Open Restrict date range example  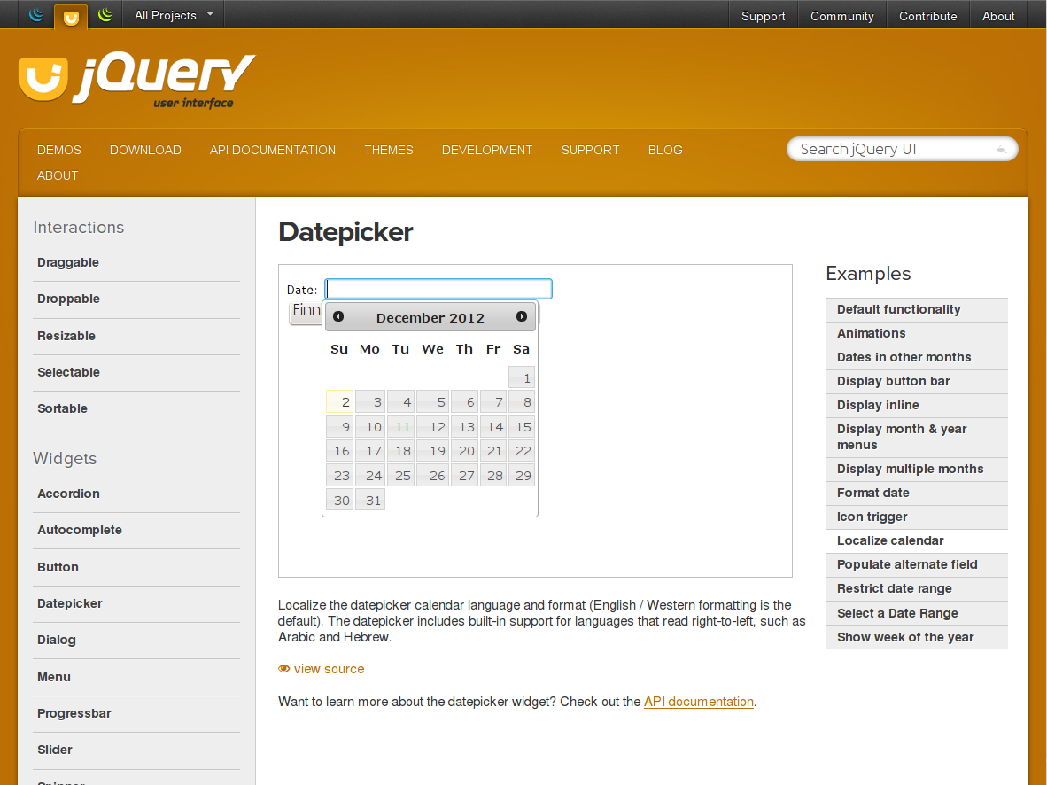tap(916, 588)
